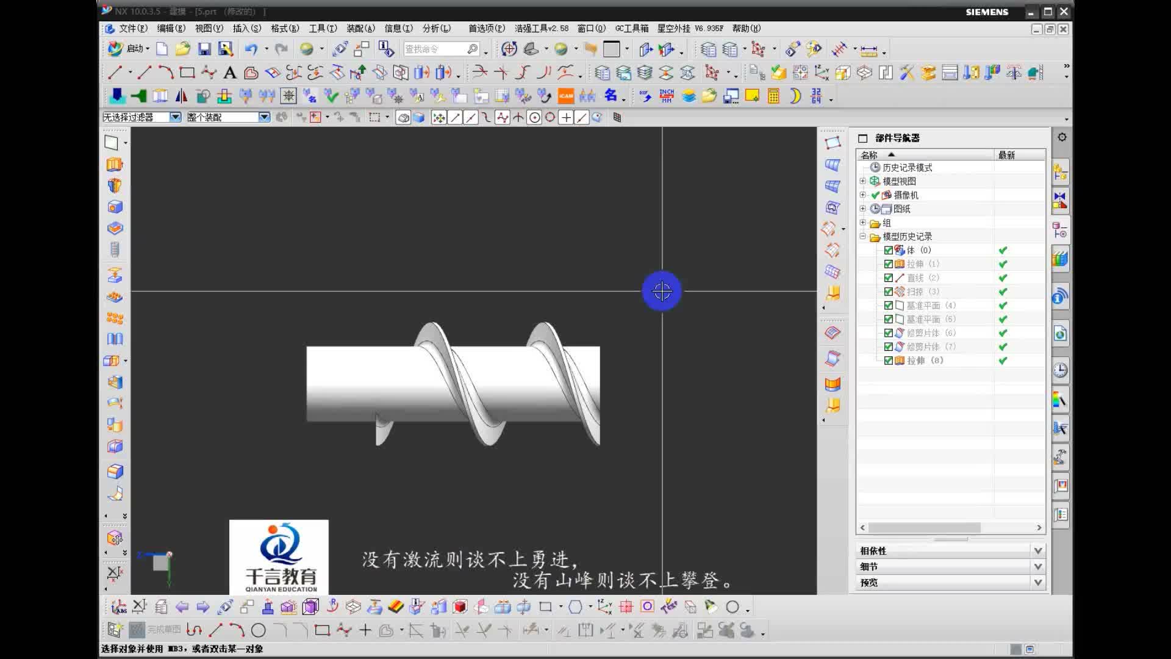1171x659 pixels.
Task: Expand the 相依性 panel section
Action: point(1037,551)
